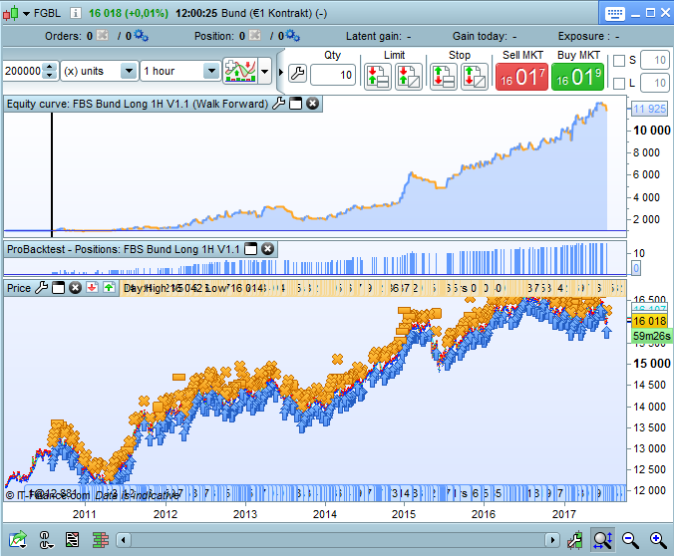Click the 59m26s countdown label
674x556 pixels.
pos(652,336)
